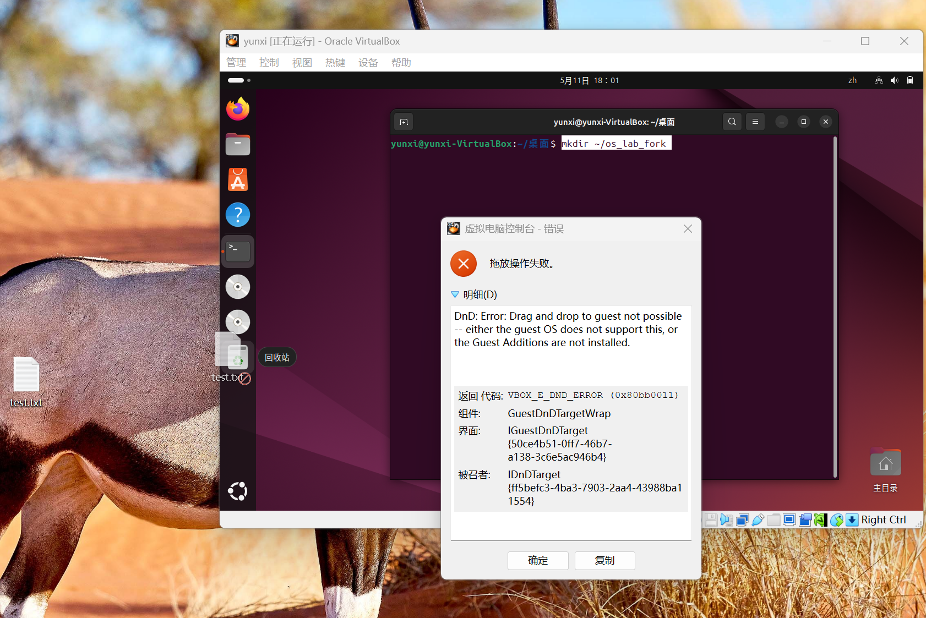Select the Terminal icon in the dock
This screenshot has width=926, height=618.
(x=238, y=251)
